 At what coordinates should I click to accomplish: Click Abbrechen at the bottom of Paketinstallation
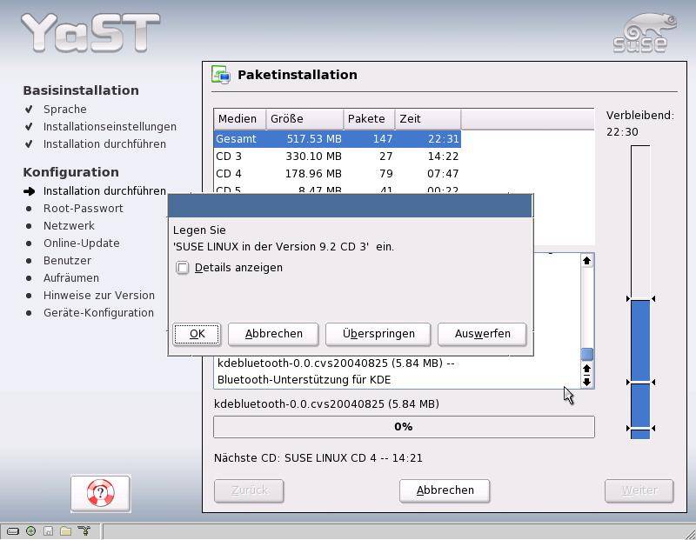click(445, 490)
